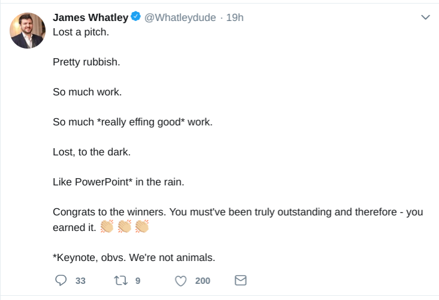Click the like count of 200
The image size is (439, 300).
pyautogui.click(x=203, y=280)
